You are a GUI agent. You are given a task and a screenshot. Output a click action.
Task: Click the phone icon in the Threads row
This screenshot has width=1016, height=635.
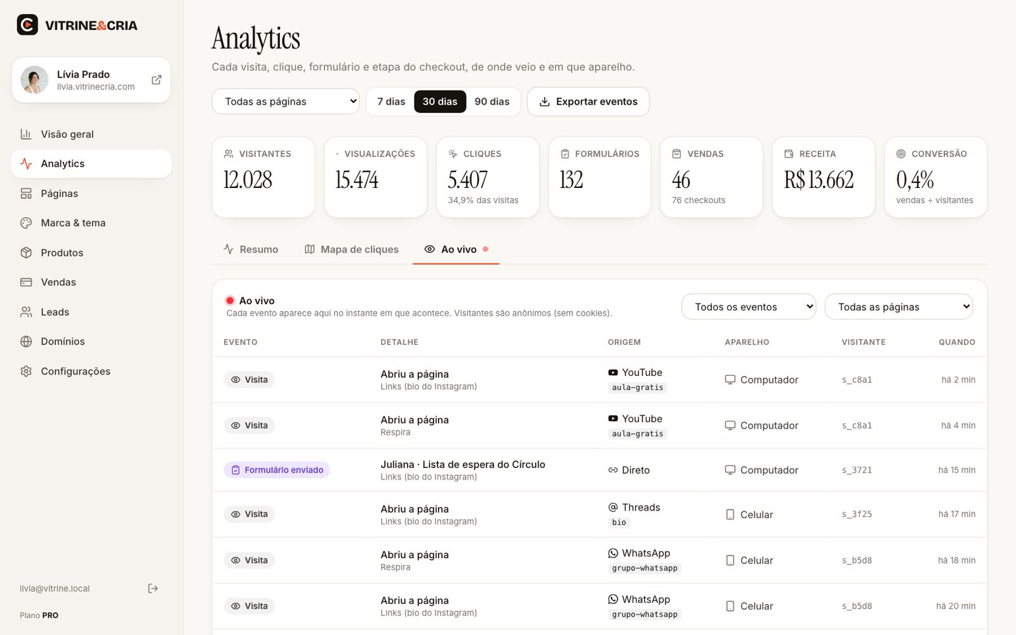click(x=730, y=514)
